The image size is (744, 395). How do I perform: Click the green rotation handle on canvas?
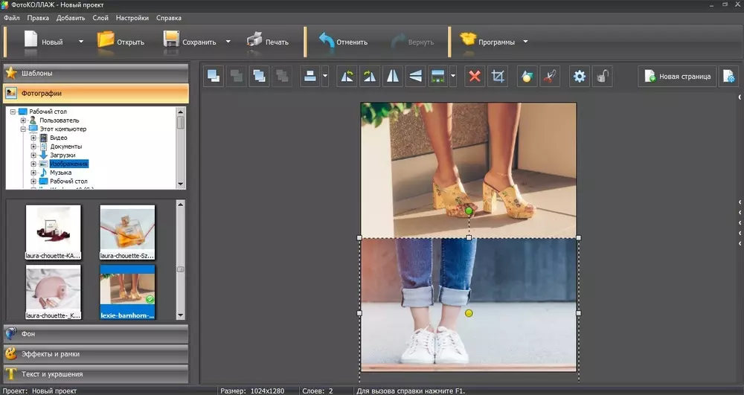click(469, 211)
